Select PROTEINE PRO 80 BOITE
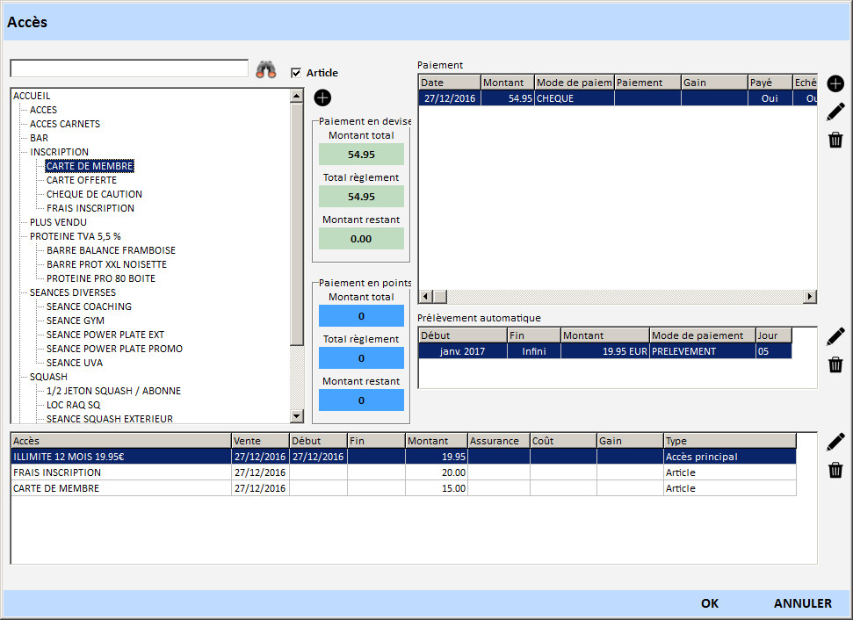Image resolution: width=853 pixels, height=620 pixels. click(x=101, y=279)
